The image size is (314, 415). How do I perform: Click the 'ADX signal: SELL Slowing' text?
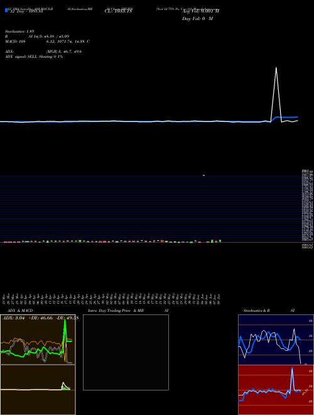29,57
